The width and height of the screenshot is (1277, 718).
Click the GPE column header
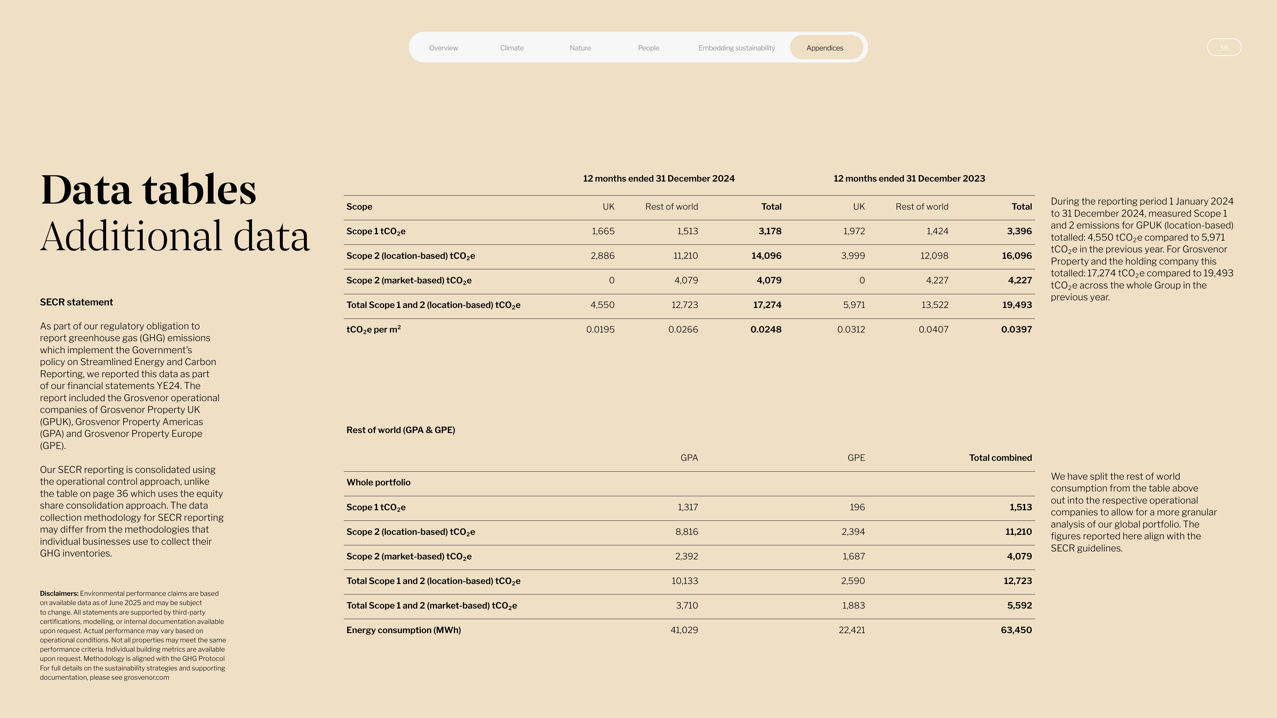(856, 458)
